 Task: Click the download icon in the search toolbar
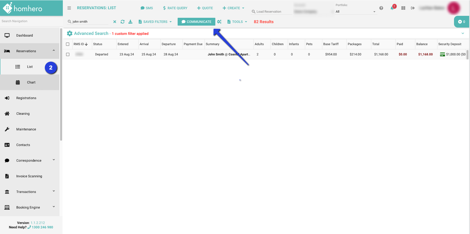(130, 22)
